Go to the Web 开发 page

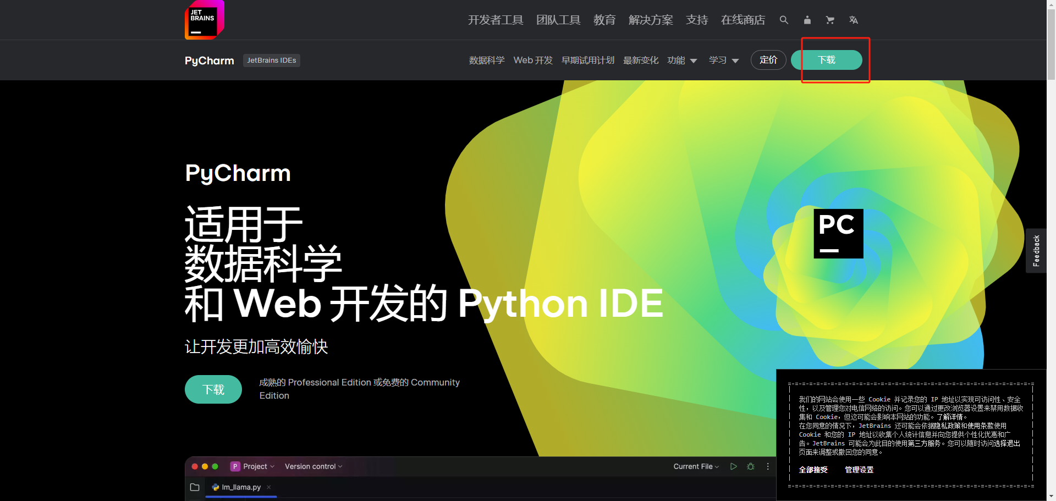533,60
